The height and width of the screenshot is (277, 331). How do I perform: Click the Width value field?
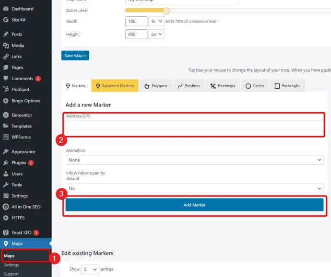point(137,21)
